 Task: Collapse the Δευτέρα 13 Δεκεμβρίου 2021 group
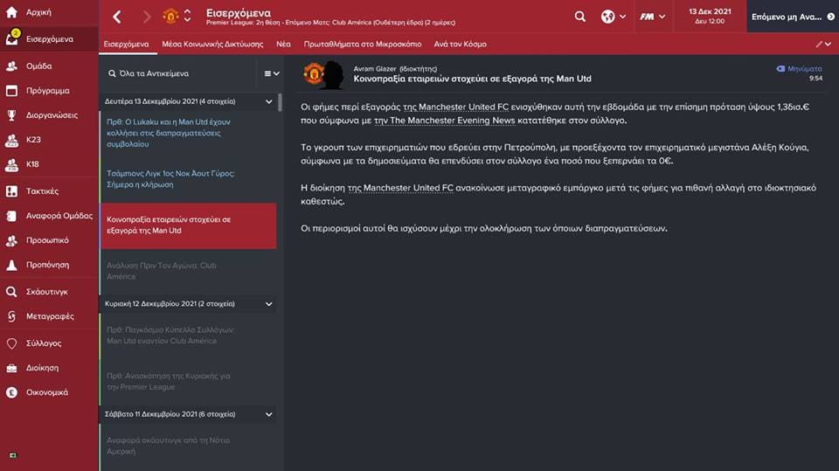[x=268, y=101]
